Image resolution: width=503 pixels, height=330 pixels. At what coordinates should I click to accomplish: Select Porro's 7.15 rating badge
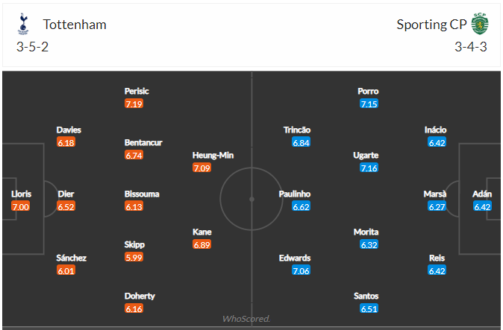[369, 104]
